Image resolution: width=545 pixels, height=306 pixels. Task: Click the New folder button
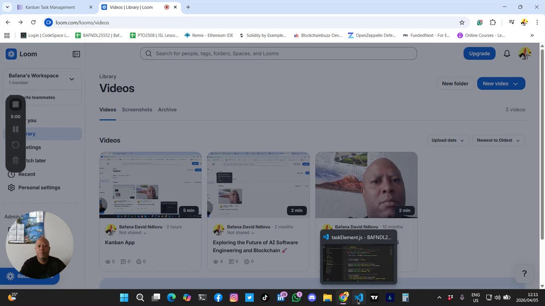(x=455, y=84)
